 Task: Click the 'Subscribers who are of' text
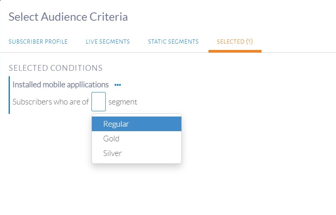click(50, 102)
